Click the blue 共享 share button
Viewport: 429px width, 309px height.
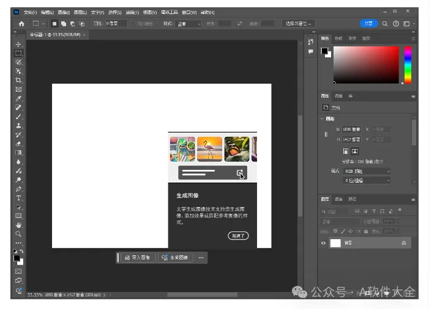tap(368, 24)
